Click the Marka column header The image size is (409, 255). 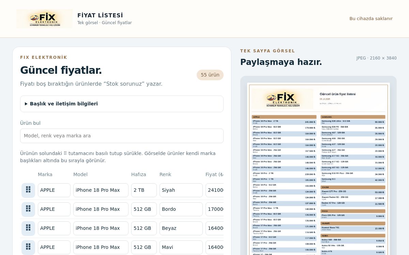(x=45, y=174)
